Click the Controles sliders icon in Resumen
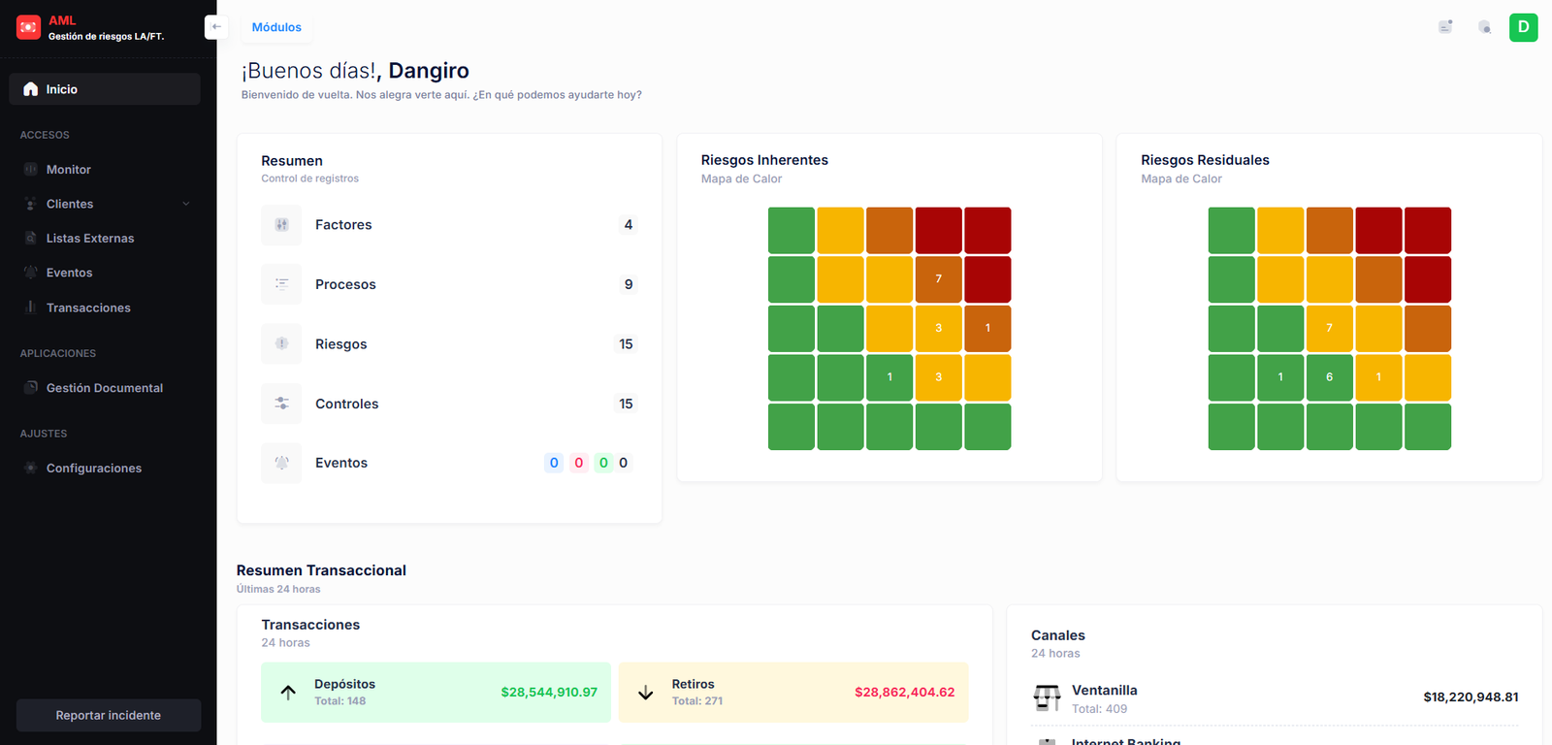This screenshot has width=1552, height=745. coord(281,404)
